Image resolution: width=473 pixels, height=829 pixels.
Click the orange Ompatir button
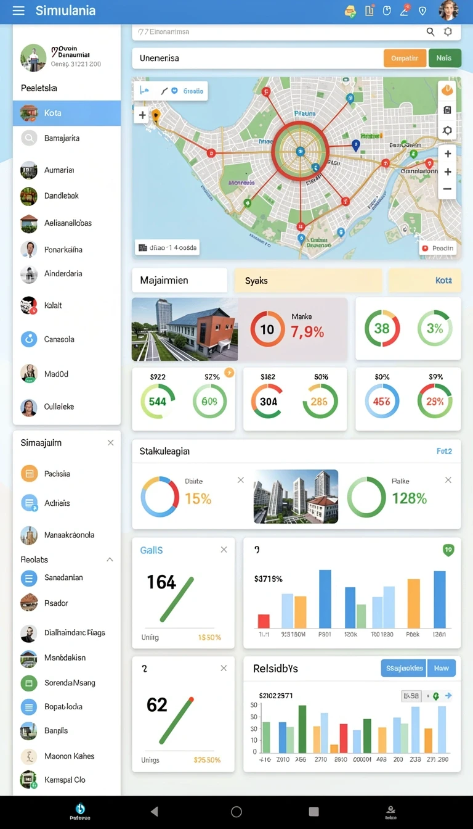point(405,58)
